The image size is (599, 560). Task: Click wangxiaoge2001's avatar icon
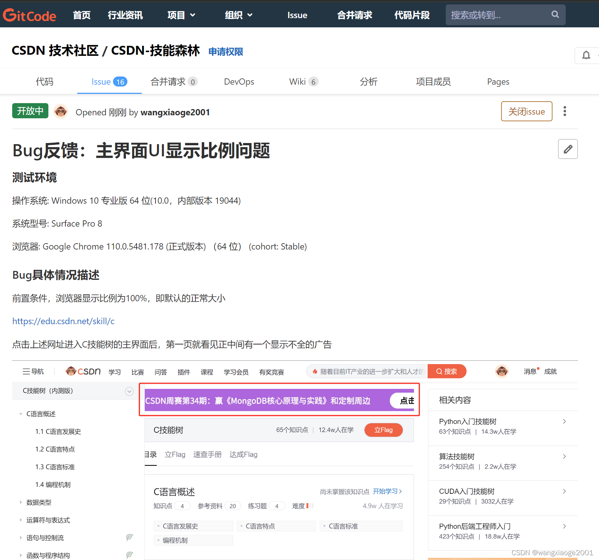click(x=61, y=111)
